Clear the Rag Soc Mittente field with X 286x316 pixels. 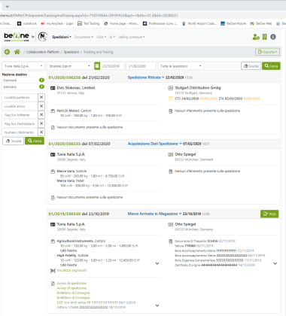pos(41,115)
